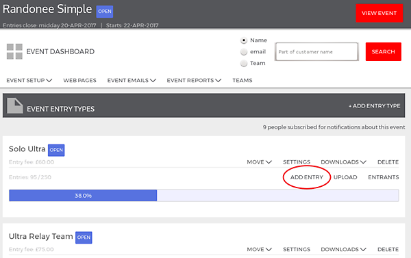Click the Open badge beside Randonee Simple
Viewport: 411px width, 258px height.
pos(105,12)
